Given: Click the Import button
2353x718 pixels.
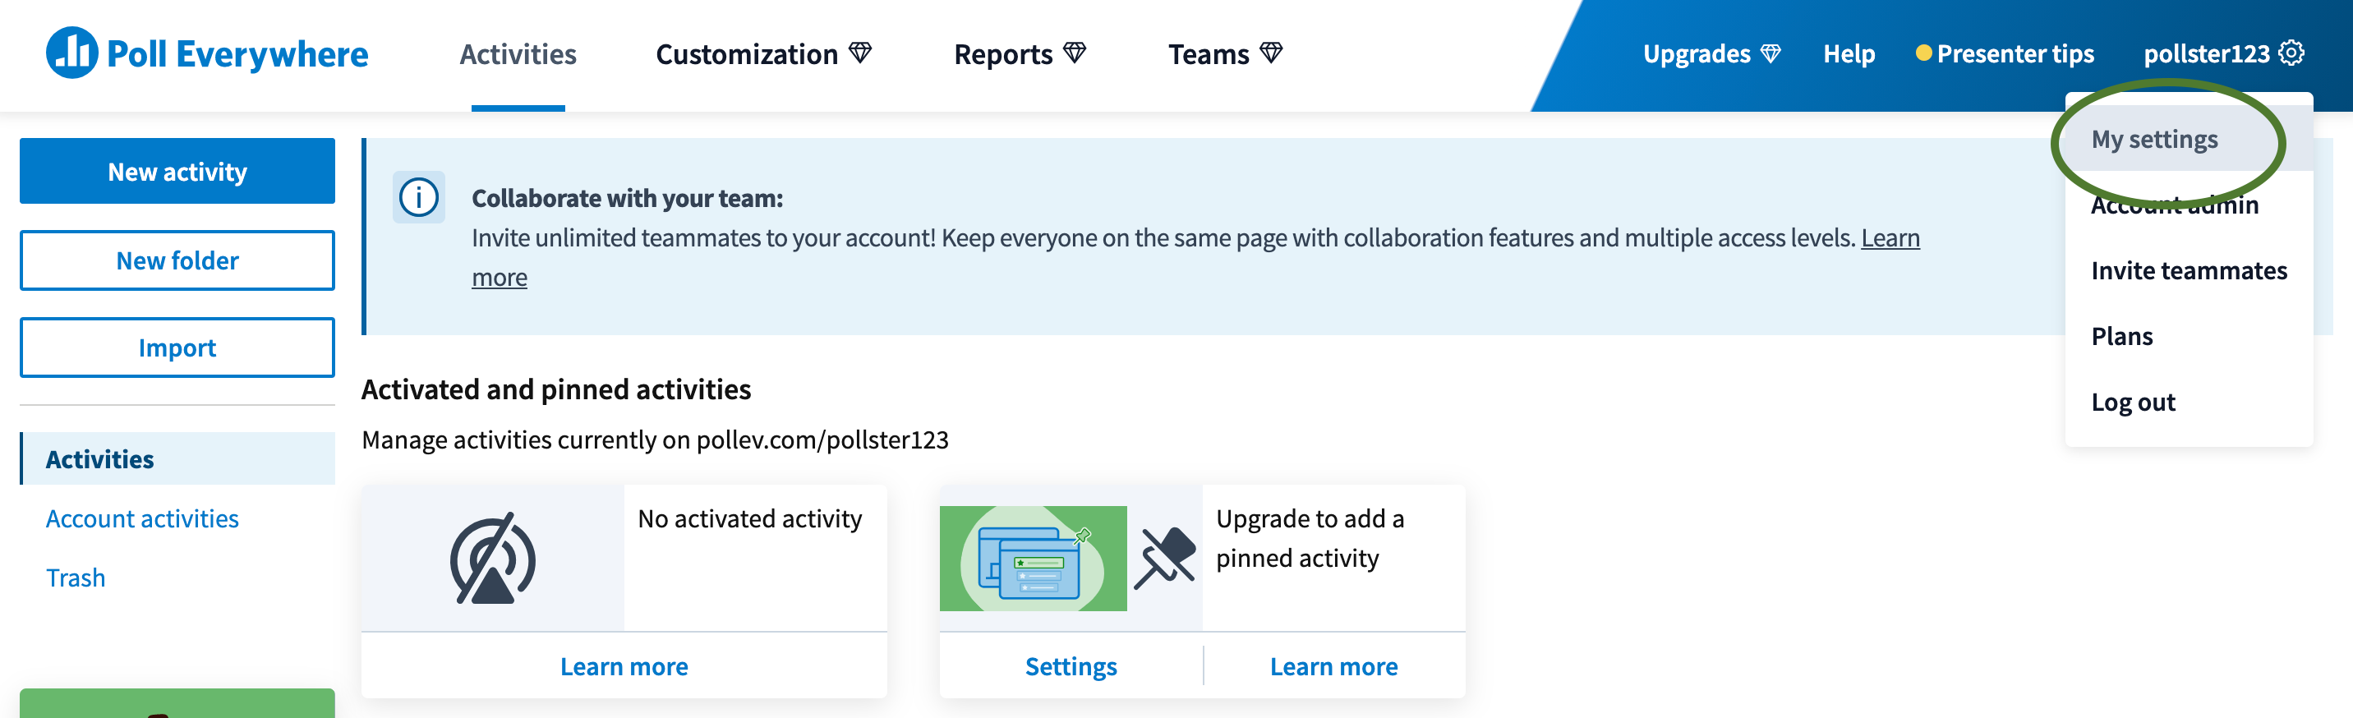Looking at the screenshot, I should pos(177,347).
